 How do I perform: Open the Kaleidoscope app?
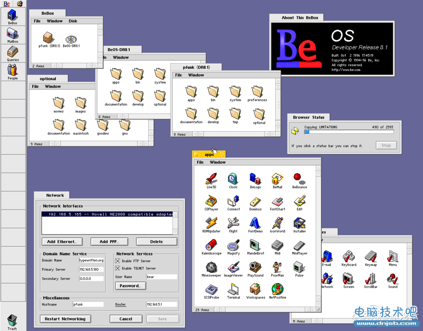click(x=211, y=245)
